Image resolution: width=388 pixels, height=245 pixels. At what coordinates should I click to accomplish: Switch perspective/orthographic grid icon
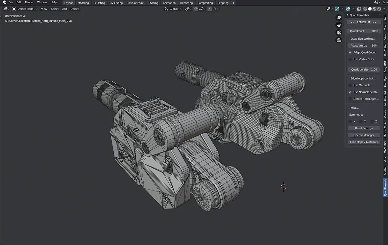pyautogui.click(x=339, y=40)
